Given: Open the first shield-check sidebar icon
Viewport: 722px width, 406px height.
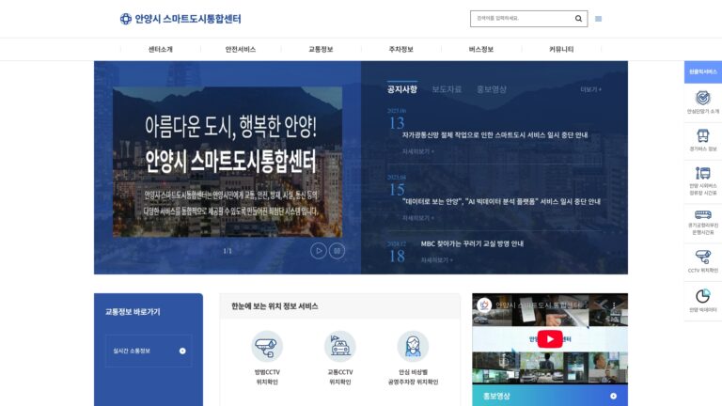Looking at the screenshot, I should point(702,98).
